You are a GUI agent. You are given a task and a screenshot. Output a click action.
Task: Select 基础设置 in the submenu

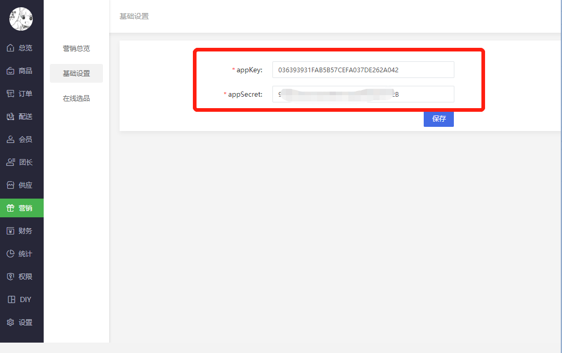click(x=76, y=73)
